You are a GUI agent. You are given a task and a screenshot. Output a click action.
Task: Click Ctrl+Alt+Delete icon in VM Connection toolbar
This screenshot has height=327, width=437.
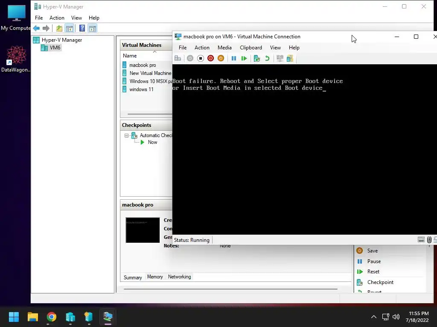[178, 58]
